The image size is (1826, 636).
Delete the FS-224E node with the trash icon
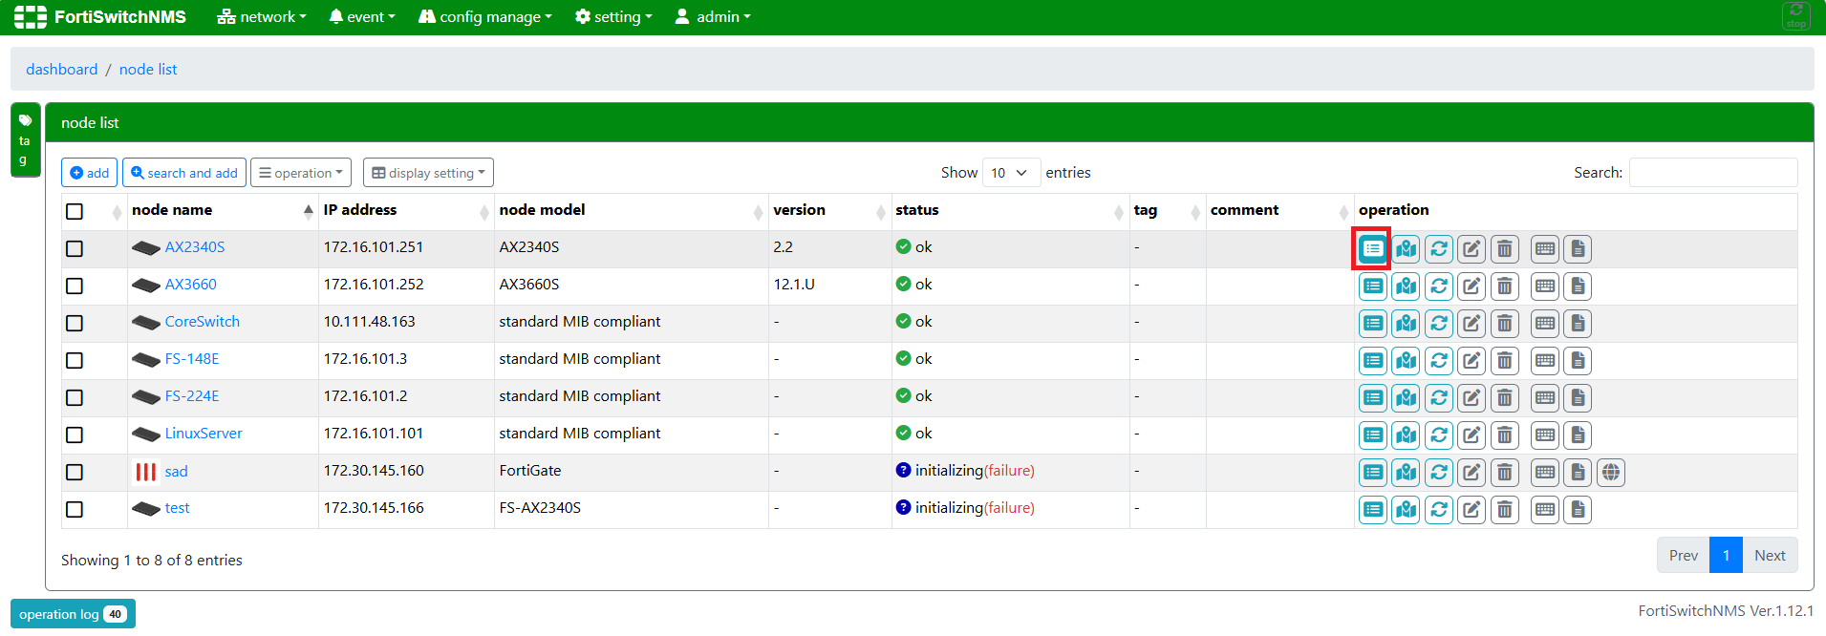[x=1505, y=398]
